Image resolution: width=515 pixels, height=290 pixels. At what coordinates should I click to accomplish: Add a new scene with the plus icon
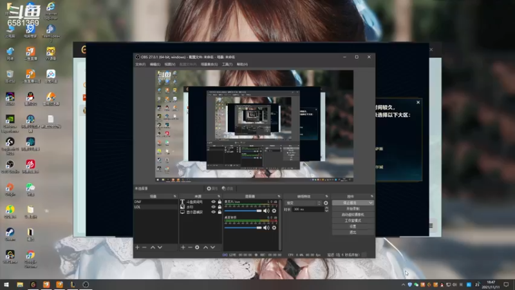pyautogui.click(x=137, y=247)
